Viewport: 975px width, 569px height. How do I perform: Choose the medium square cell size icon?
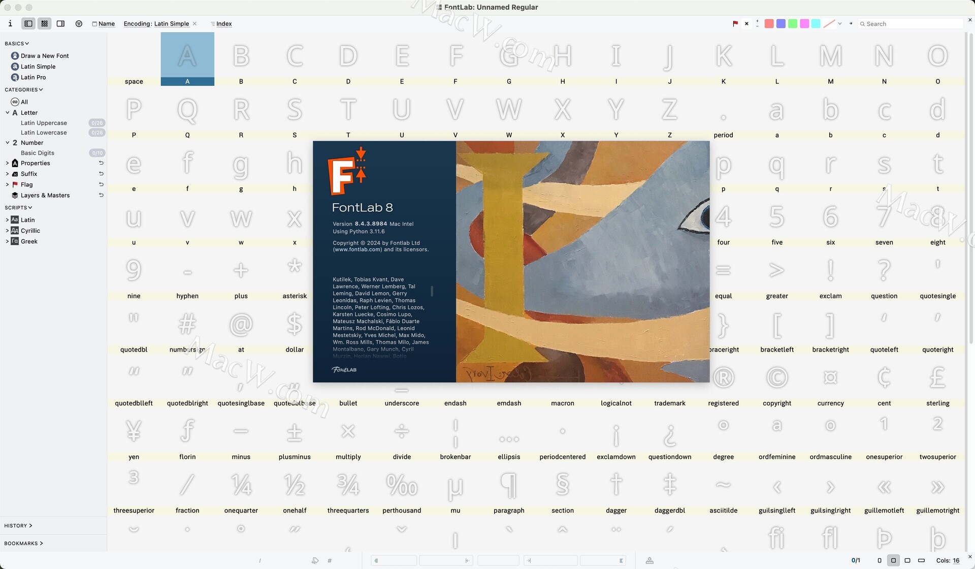pos(893,560)
